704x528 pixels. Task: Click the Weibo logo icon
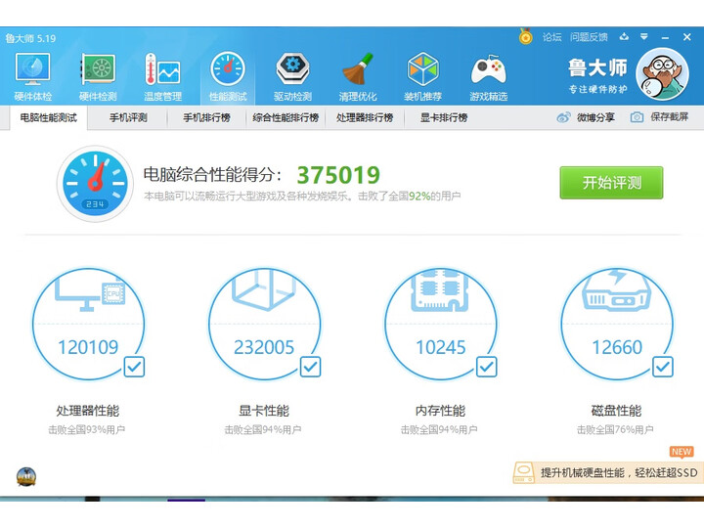click(564, 117)
